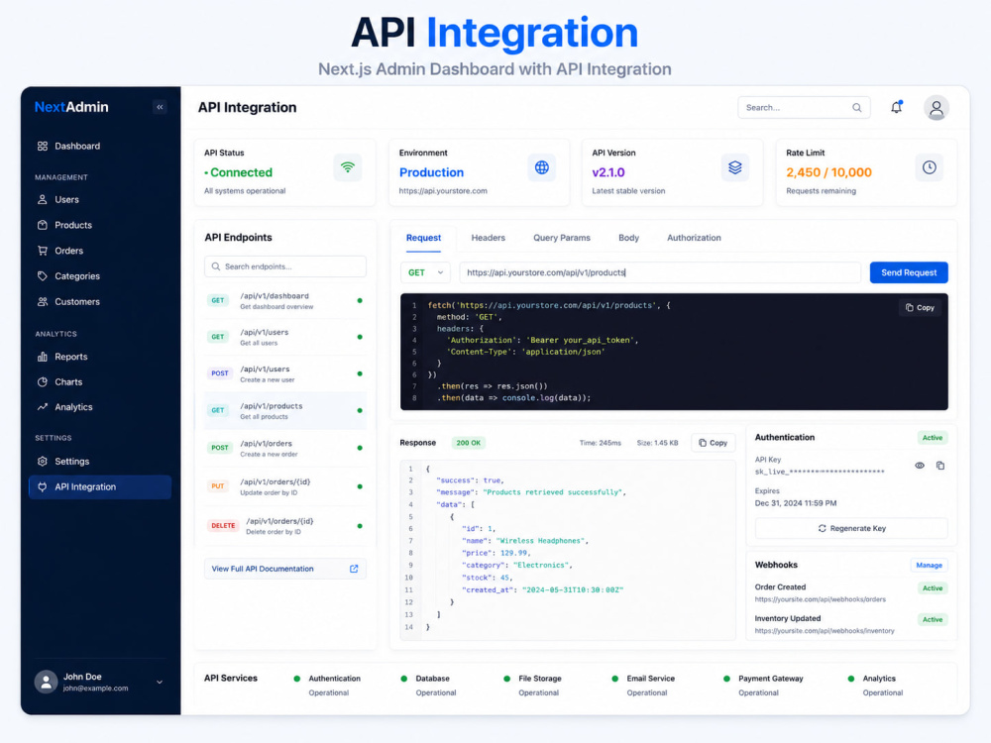This screenshot has width=991, height=743.
Task: Click the Reports bar chart icon
Action: pos(43,357)
